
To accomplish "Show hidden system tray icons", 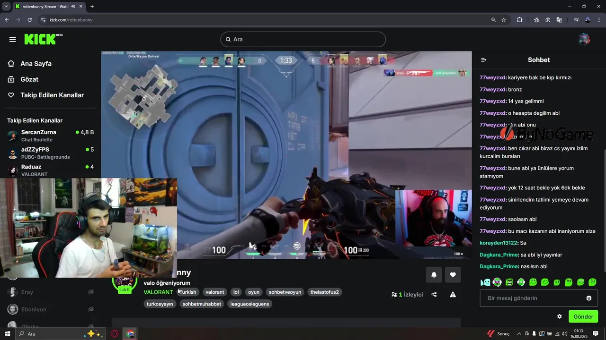I will coord(519,334).
